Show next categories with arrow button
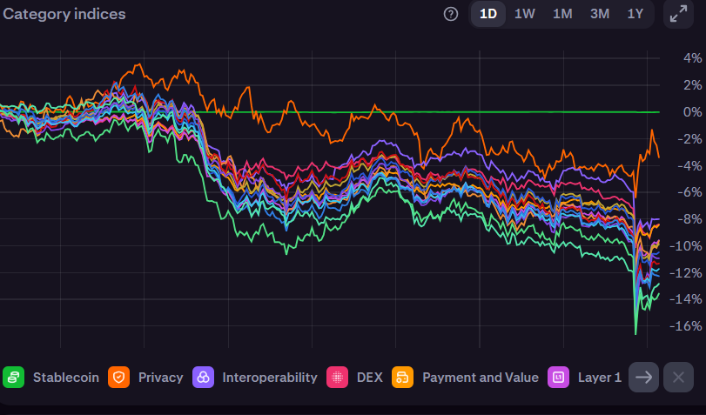 (644, 378)
